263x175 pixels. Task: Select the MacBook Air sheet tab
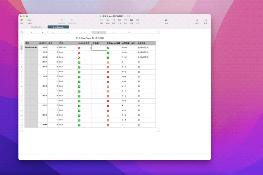(58, 27)
